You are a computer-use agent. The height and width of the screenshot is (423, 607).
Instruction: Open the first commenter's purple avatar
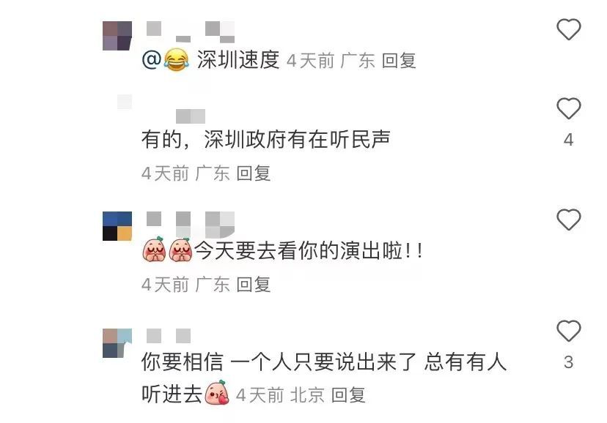[117, 36]
